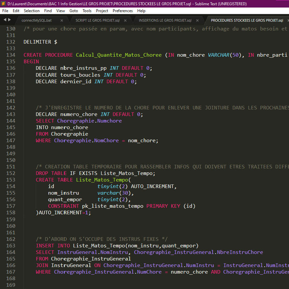Open the Tools menu

tap(87, 11)
